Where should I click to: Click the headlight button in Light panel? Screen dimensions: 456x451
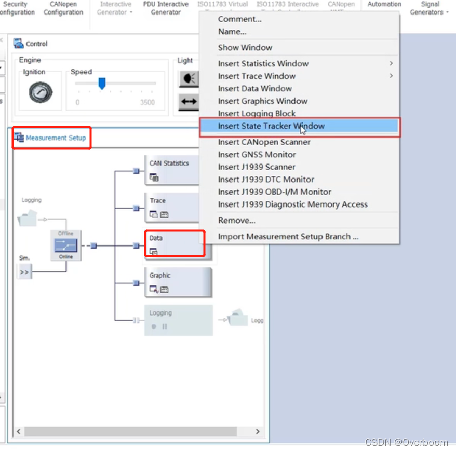[x=189, y=79]
